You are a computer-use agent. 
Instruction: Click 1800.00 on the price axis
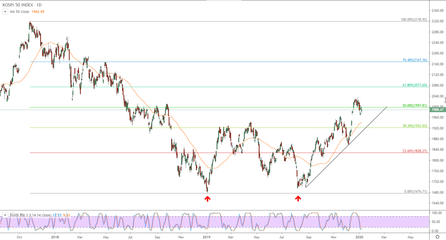tap(438, 160)
